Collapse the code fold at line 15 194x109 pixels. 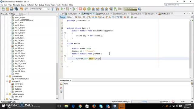[65, 56]
